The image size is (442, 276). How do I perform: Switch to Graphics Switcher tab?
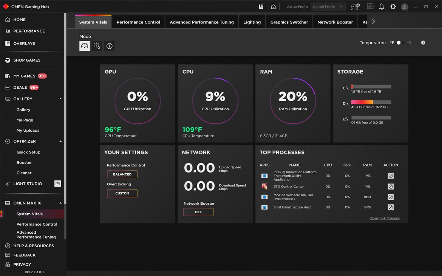tap(289, 22)
